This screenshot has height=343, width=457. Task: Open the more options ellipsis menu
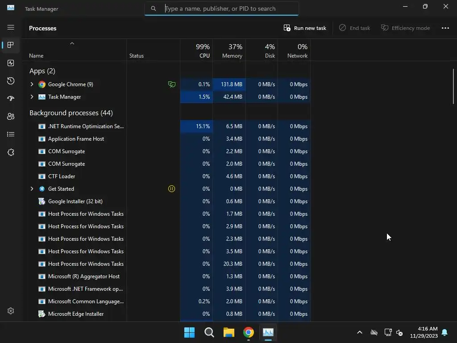(x=445, y=28)
